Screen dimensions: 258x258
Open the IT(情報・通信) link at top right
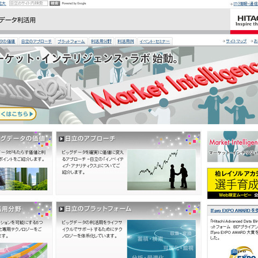coord(246,4)
